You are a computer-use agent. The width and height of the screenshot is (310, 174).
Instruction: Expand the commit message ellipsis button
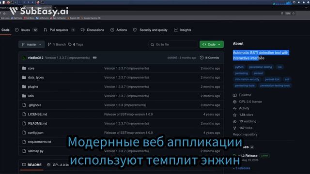click(95, 58)
